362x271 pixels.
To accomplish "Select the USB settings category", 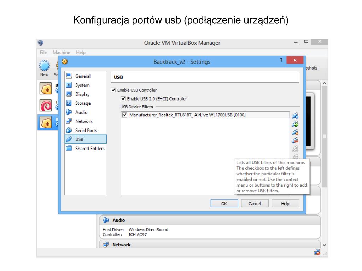I will pyautogui.click(x=86, y=139).
